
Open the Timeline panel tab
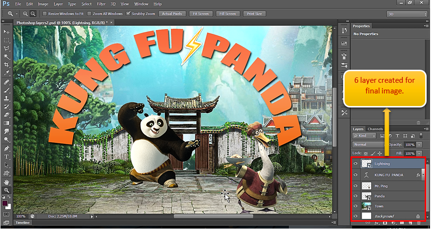(22, 223)
